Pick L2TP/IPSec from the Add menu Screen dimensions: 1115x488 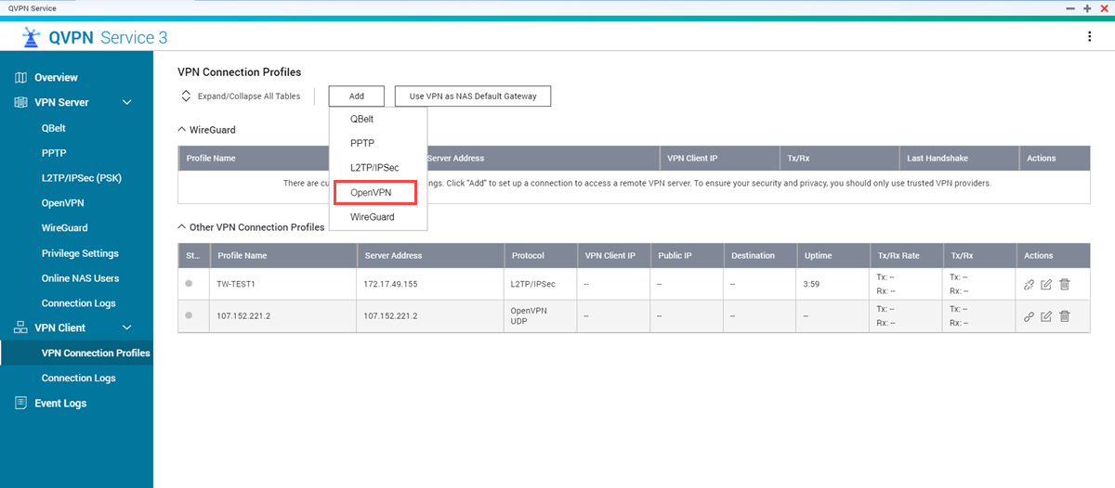[x=374, y=168]
